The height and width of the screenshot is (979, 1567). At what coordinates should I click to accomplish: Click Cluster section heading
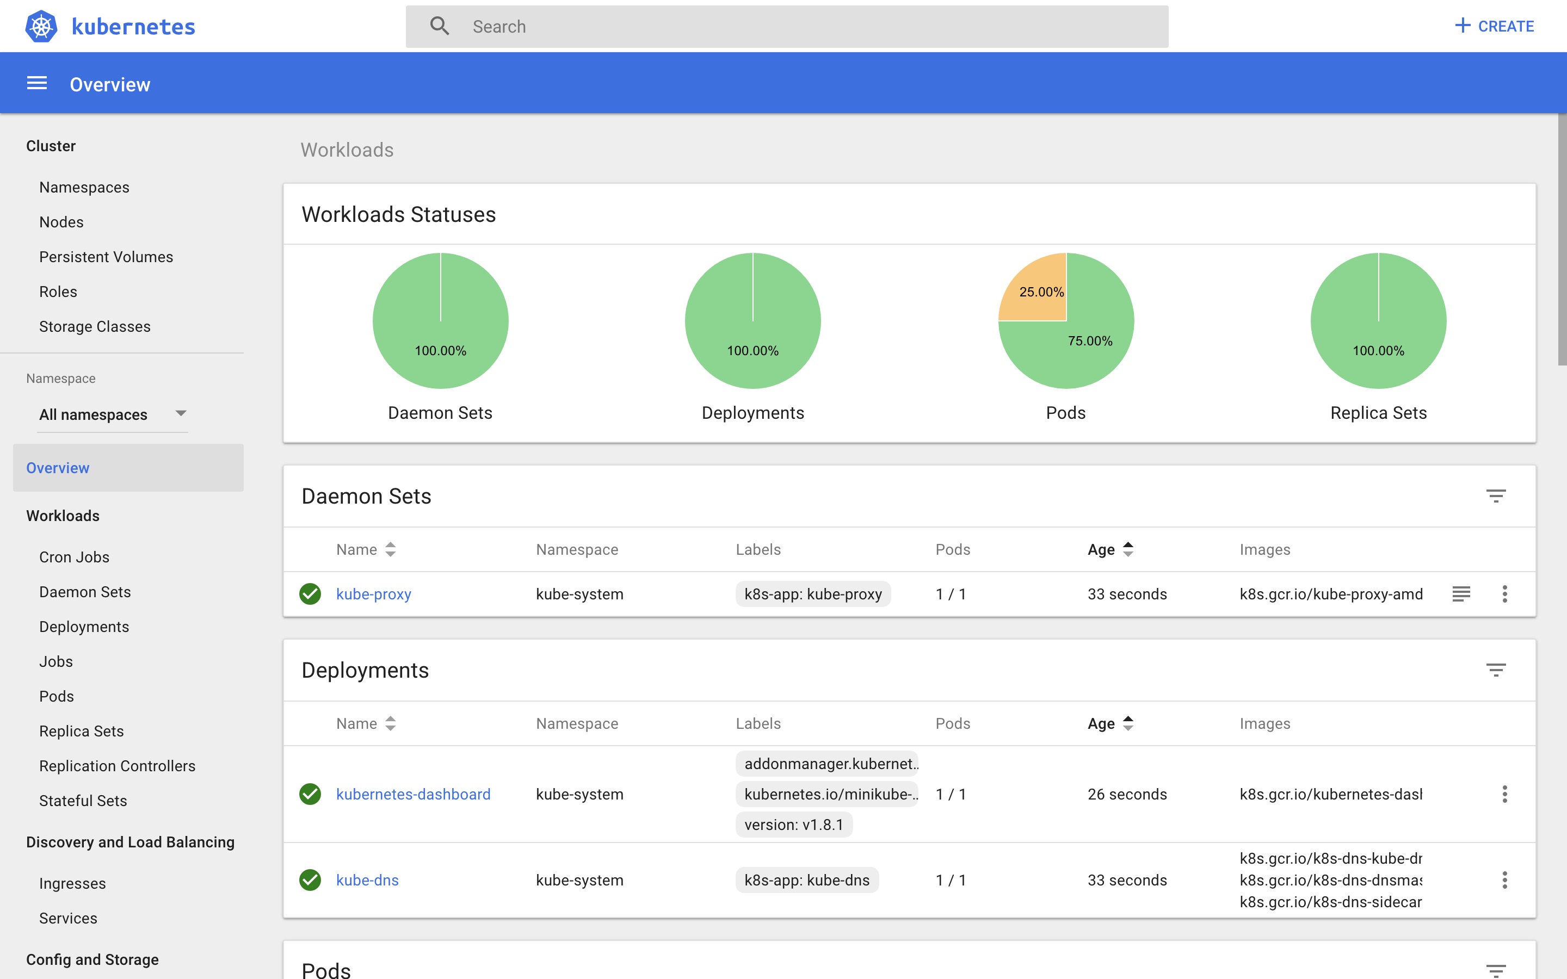pos(51,146)
